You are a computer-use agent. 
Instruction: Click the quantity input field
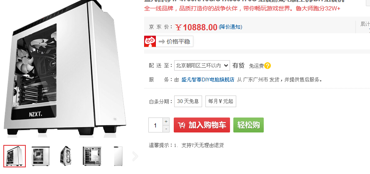click(155, 125)
